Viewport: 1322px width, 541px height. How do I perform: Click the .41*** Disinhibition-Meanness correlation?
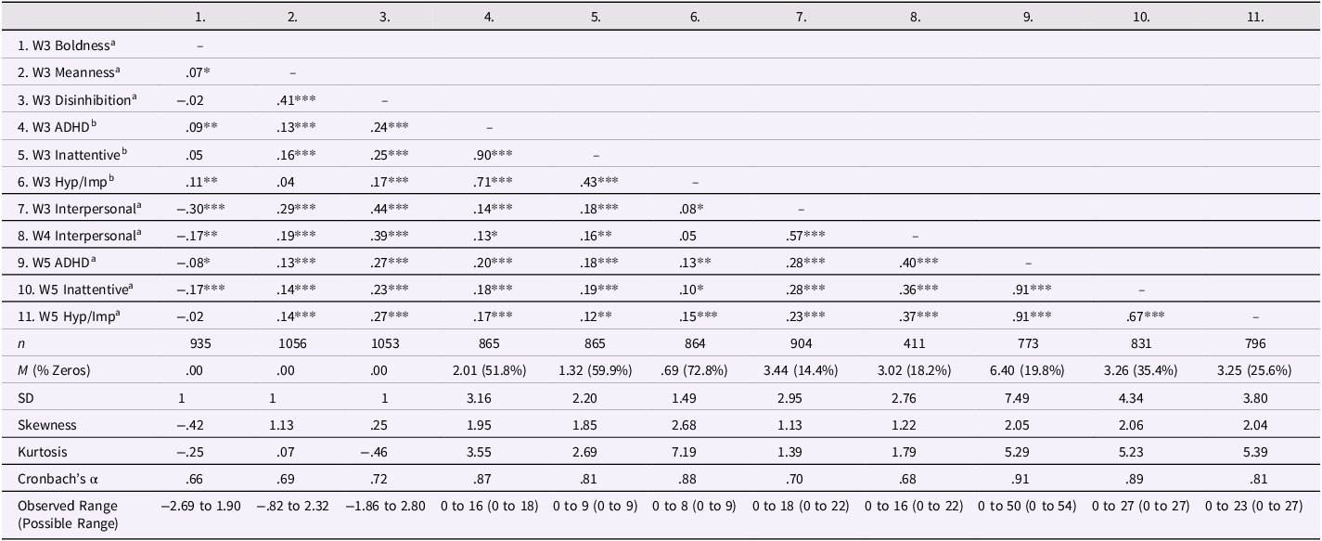point(292,100)
